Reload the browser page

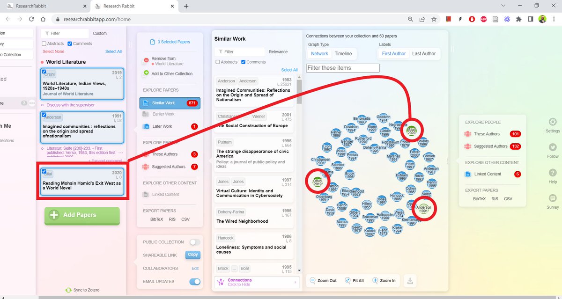click(x=31, y=19)
